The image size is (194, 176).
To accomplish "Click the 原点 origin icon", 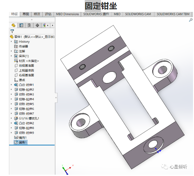I will coord(16,80).
